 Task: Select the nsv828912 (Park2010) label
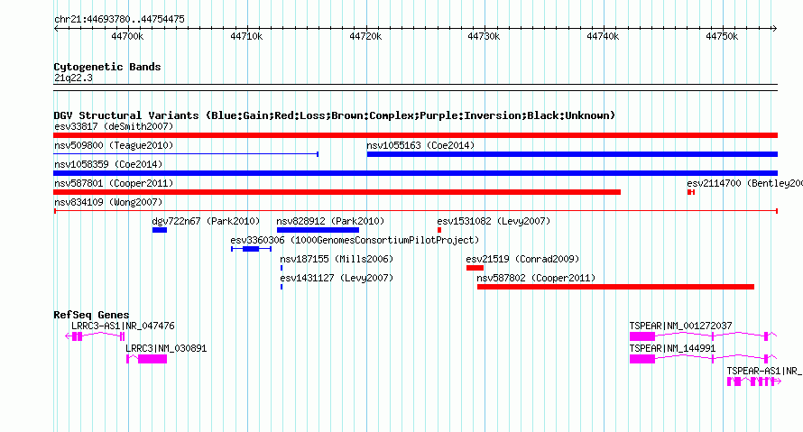pyautogui.click(x=330, y=221)
